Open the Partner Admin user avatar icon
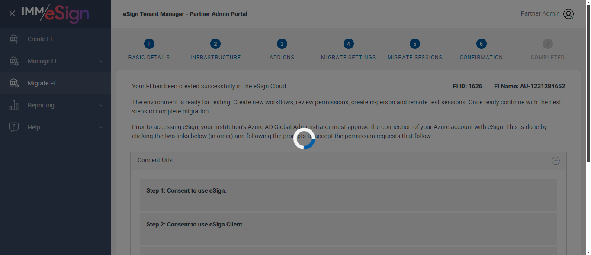 pos(569,14)
